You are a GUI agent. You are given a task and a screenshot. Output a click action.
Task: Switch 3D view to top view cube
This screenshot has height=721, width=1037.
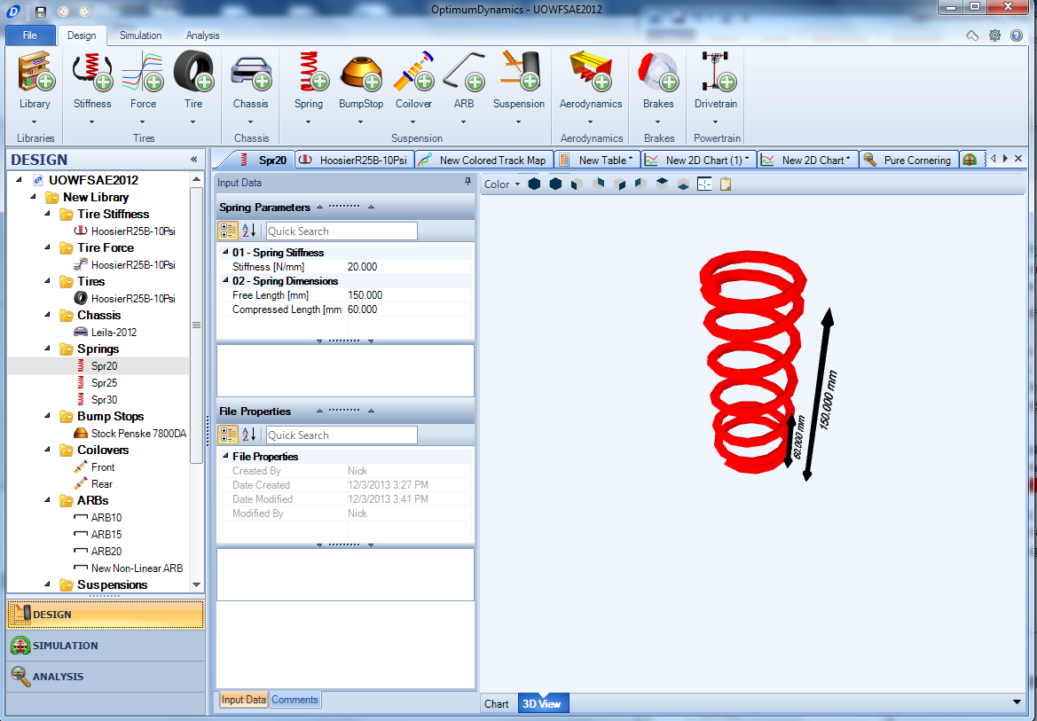(x=662, y=184)
